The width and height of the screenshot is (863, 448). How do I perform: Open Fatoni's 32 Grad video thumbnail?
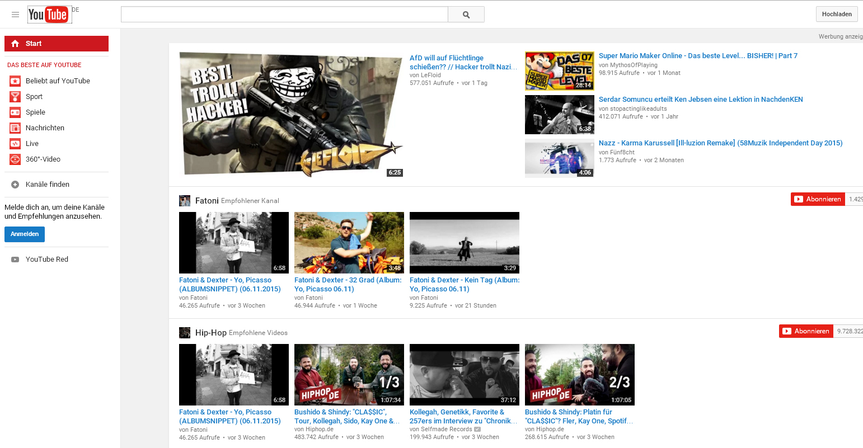point(349,243)
